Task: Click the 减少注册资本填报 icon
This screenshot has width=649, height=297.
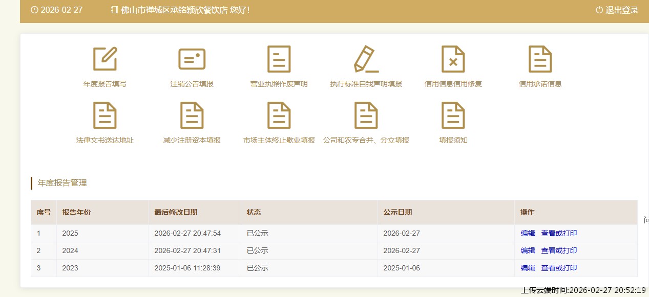Action: [x=192, y=116]
